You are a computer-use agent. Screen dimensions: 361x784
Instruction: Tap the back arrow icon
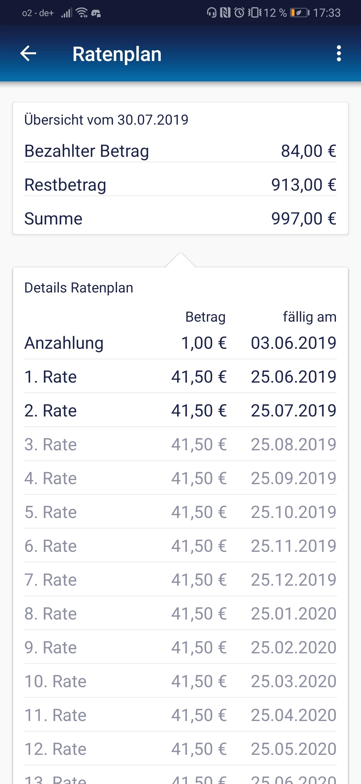[x=28, y=54]
